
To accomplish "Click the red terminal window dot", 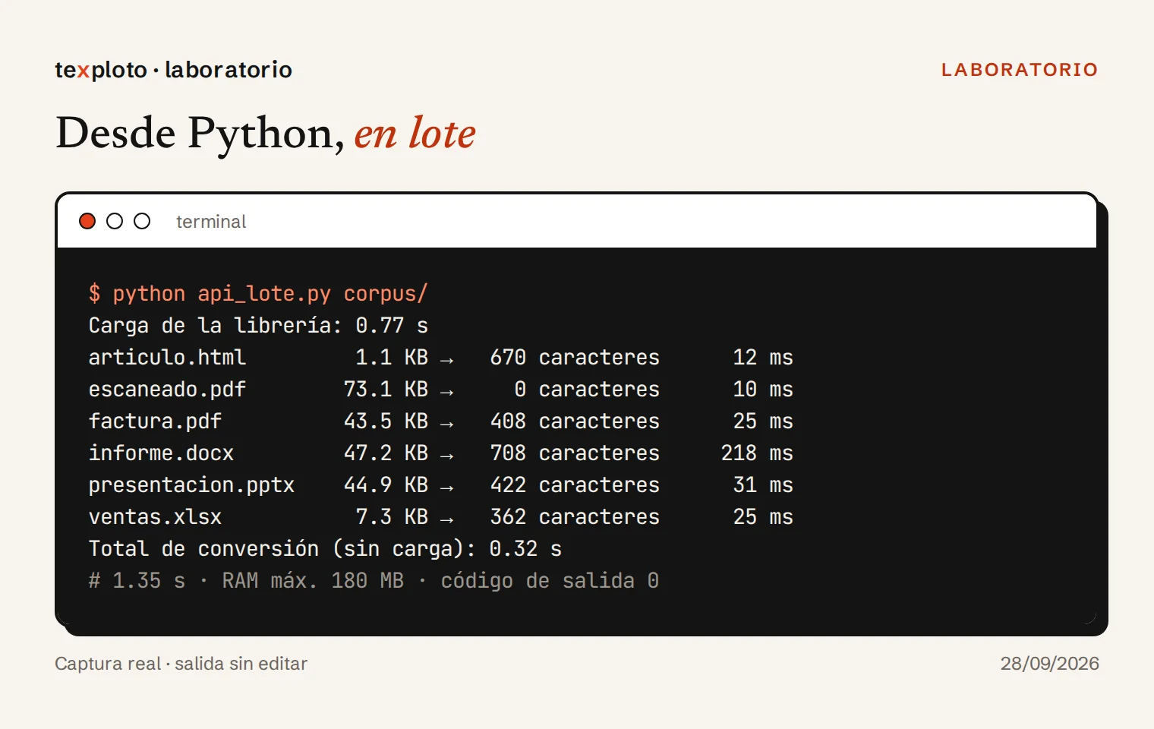I will pos(87,221).
